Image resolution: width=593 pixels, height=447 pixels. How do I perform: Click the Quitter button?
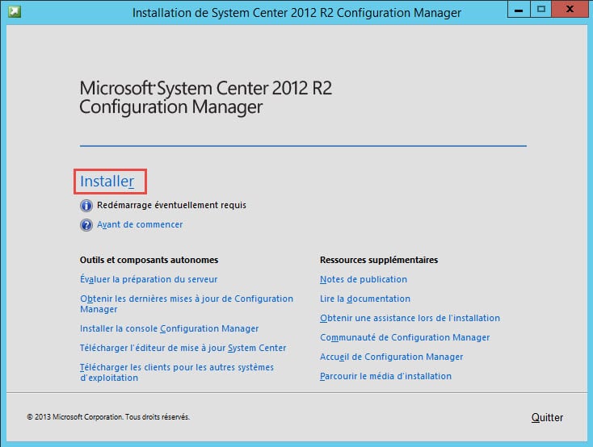547,417
